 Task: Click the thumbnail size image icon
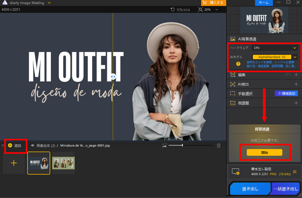(164, 145)
